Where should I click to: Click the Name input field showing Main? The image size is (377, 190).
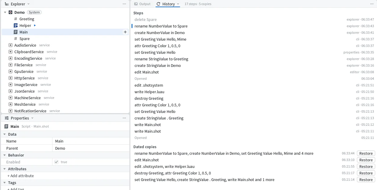coord(91,141)
